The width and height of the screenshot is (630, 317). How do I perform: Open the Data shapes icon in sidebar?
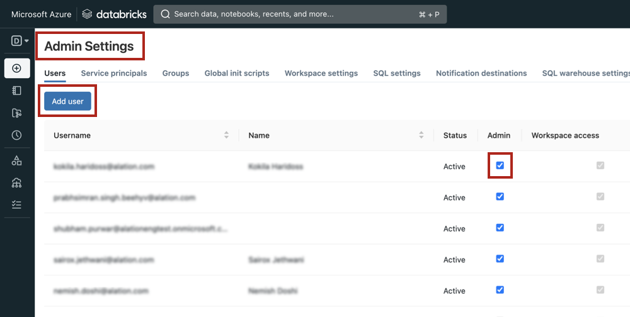tap(16, 160)
